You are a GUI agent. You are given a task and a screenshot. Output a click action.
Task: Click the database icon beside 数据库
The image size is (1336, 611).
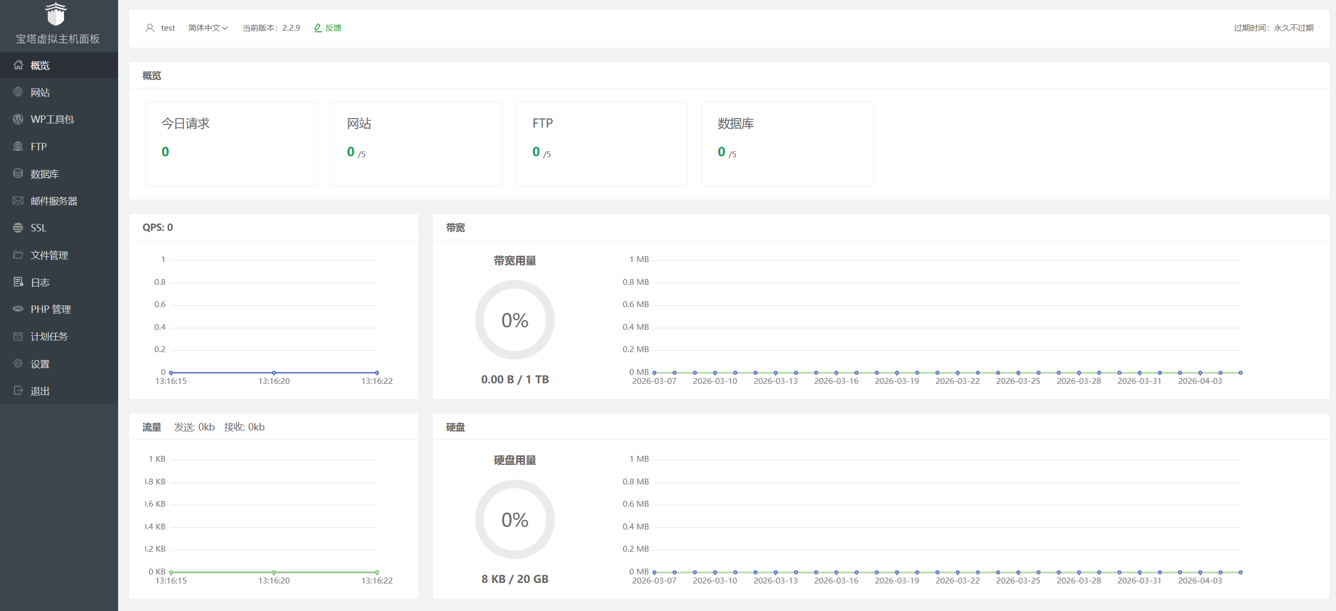pyautogui.click(x=19, y=174)
